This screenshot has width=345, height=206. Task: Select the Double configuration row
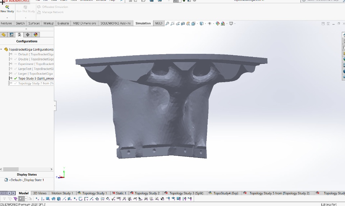coord(31,59)
